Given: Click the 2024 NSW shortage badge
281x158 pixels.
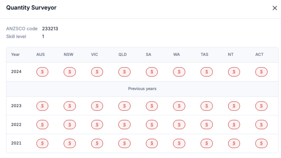Looking at the screenshot, I should tap(70, 72).
